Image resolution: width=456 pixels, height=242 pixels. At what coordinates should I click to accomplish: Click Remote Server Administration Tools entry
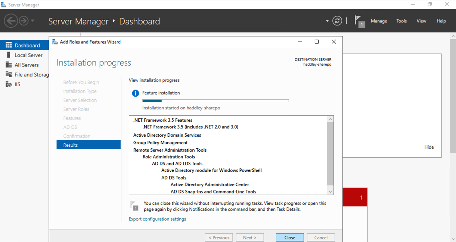pos(170,150)
